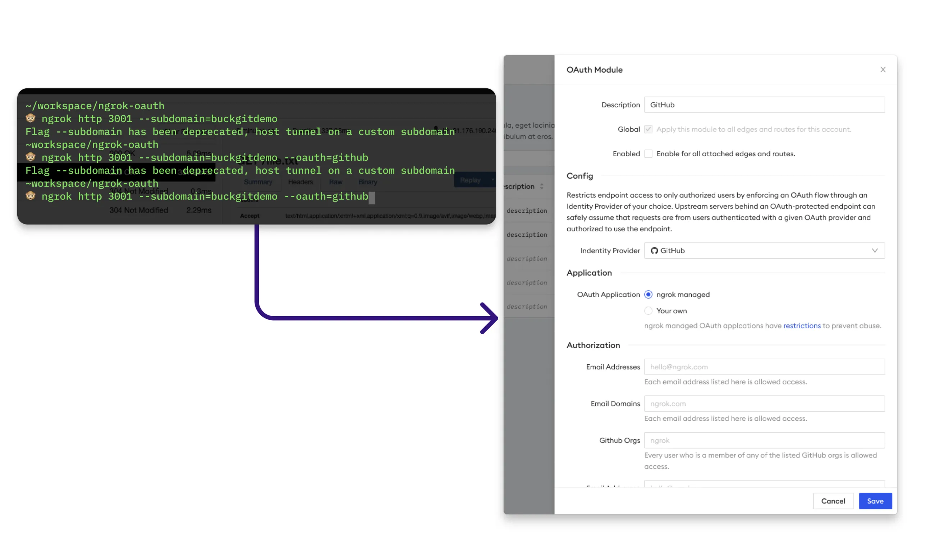Click the Binary tab in request viewer

367,181
